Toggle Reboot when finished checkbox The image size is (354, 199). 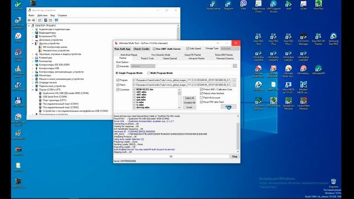coord(201,93)
